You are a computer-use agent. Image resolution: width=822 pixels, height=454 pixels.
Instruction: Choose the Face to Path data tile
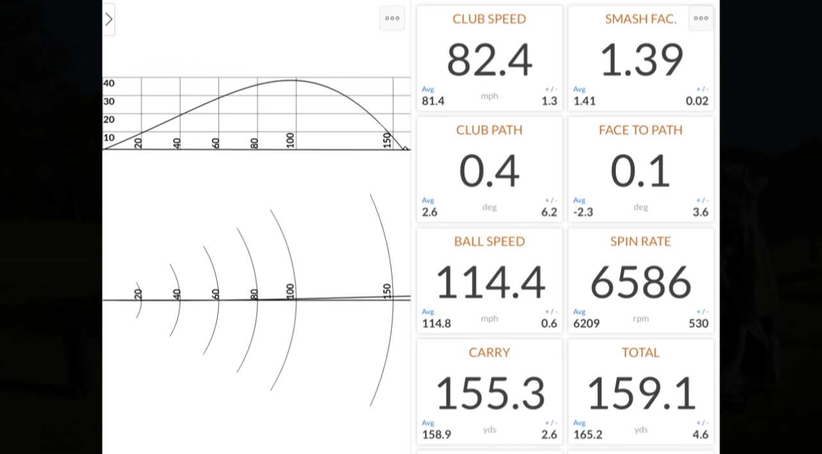coord(641,170)
